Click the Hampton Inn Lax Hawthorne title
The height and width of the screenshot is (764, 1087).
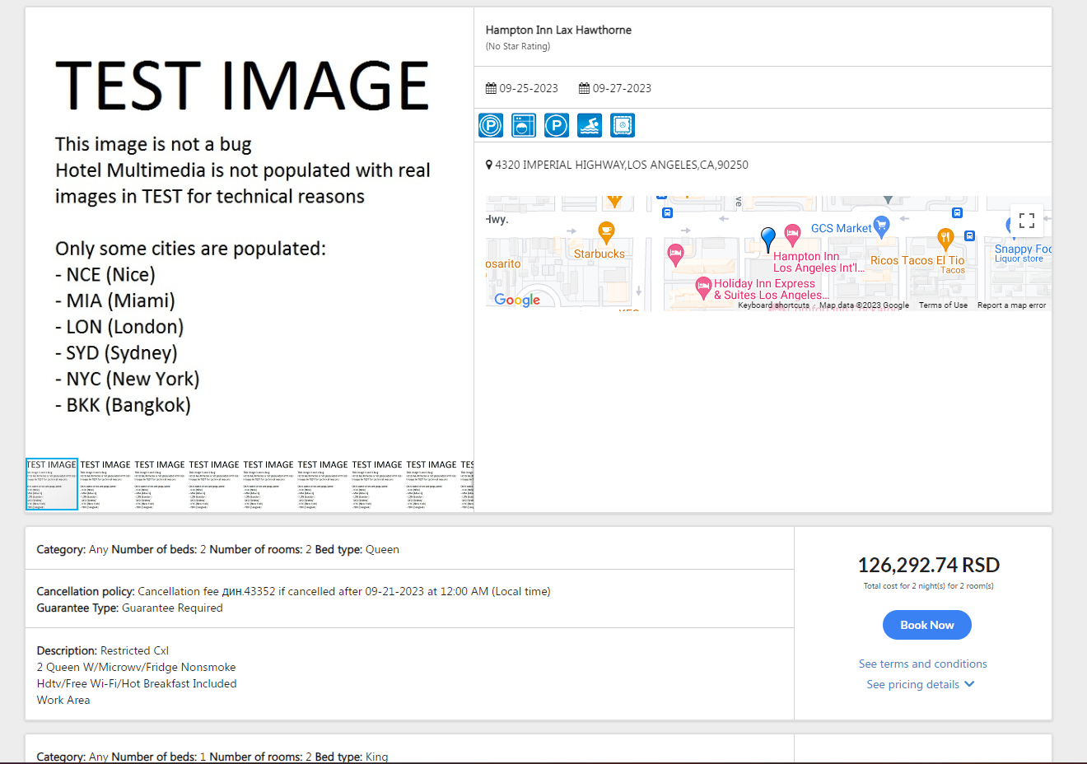(x=558, y=30)
